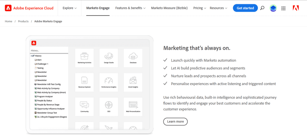
Task: Go to Products breadcrumb link
Action: pyautogui.click(x=23, y=21)
